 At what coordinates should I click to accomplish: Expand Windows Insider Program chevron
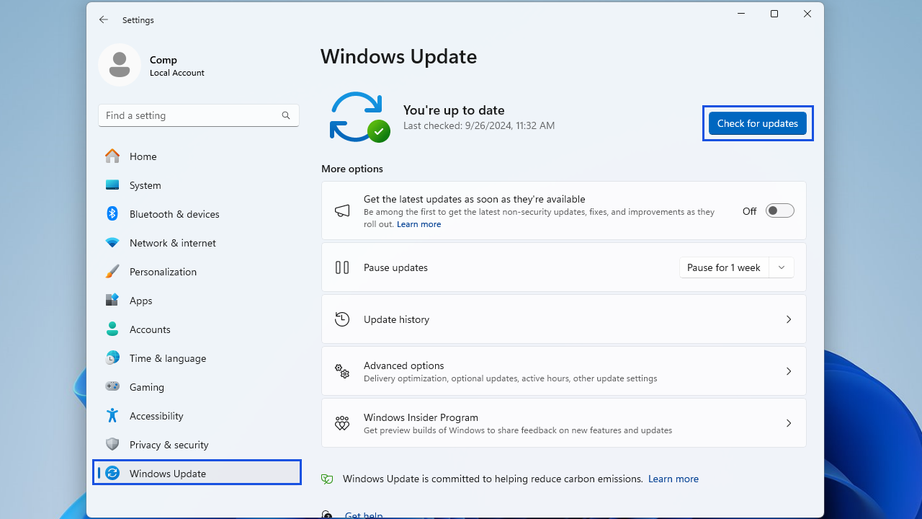(x=789, y=423)
